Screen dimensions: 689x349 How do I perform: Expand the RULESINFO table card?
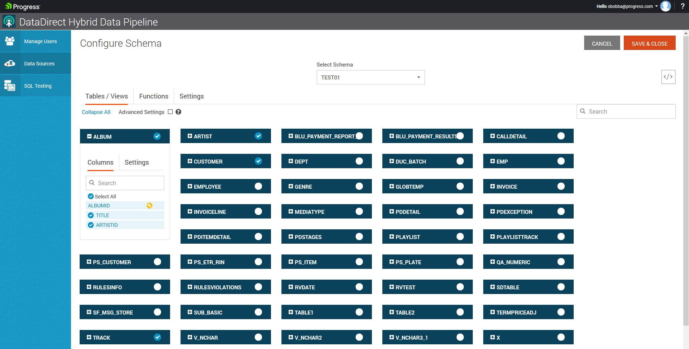point(89,287)
